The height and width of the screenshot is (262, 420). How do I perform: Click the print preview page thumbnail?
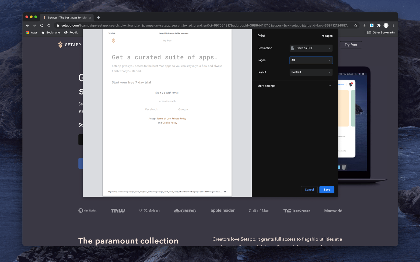[x=167, y=113]
